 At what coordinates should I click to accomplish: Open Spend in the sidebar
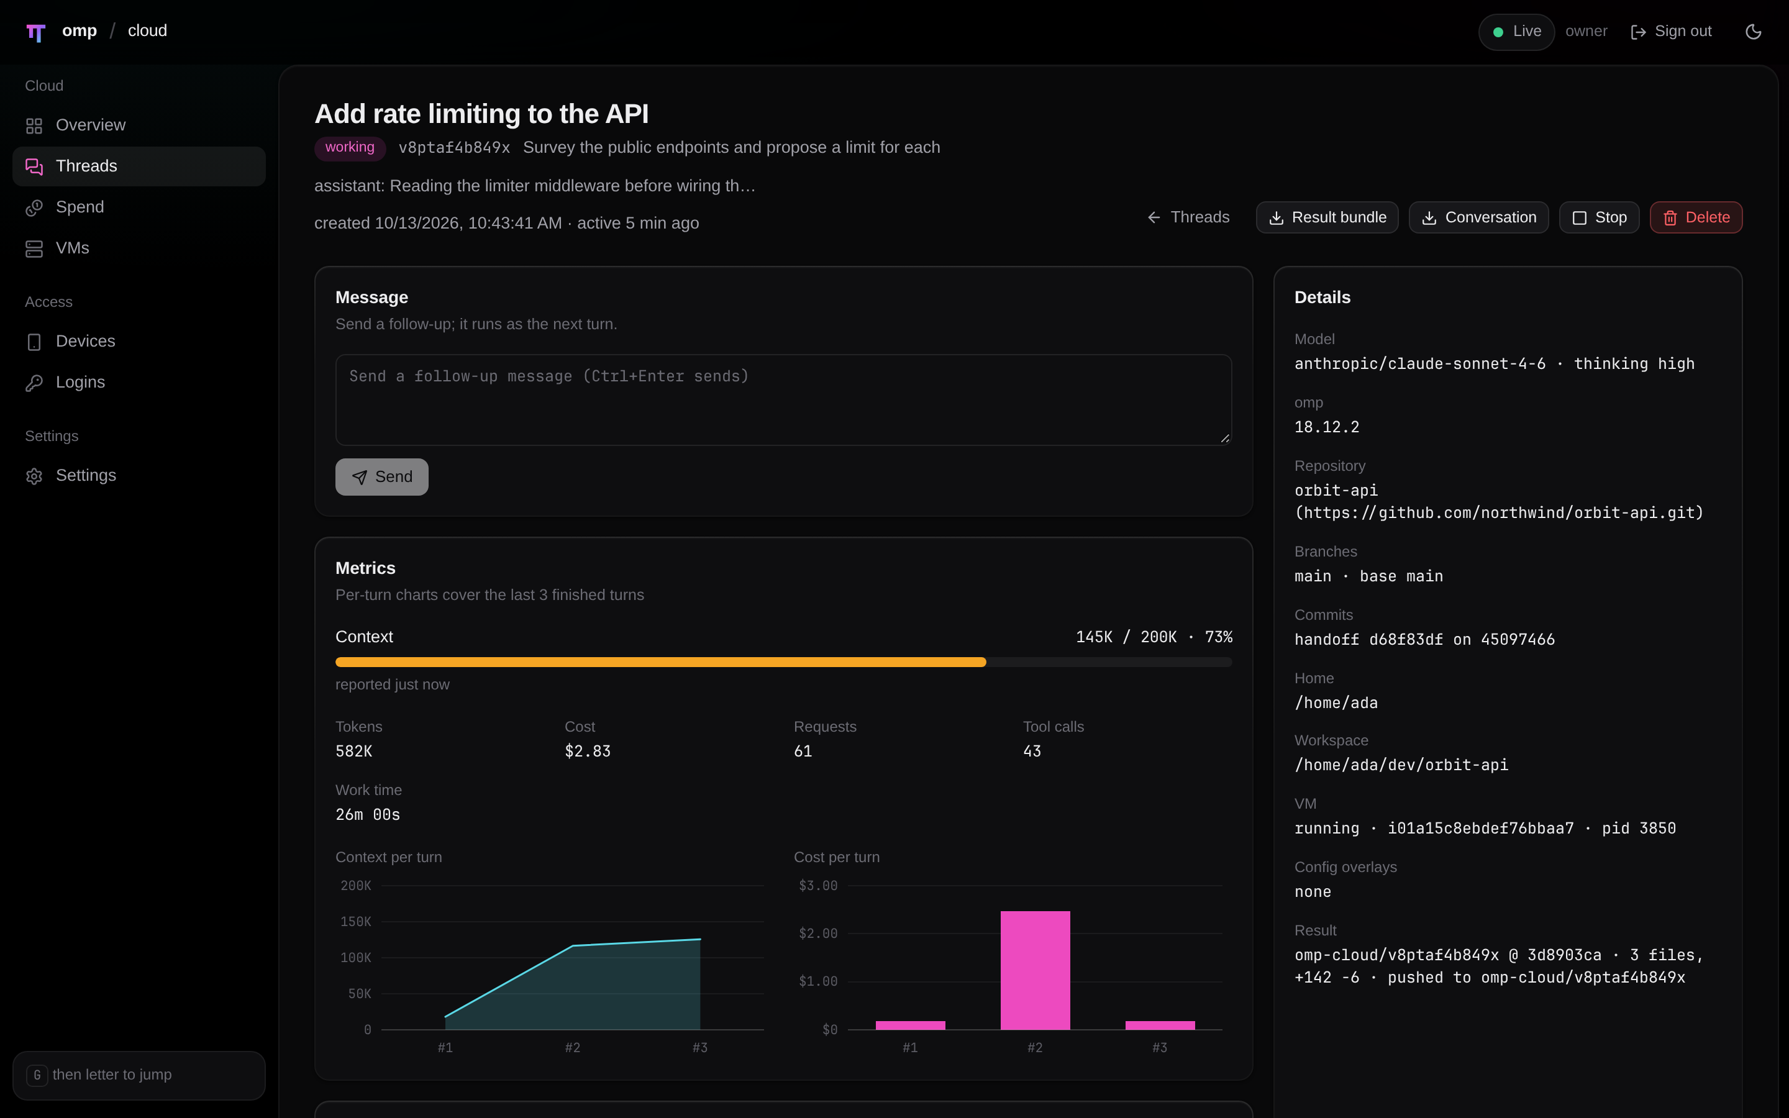pyautogui.click(x=139, y=207)
